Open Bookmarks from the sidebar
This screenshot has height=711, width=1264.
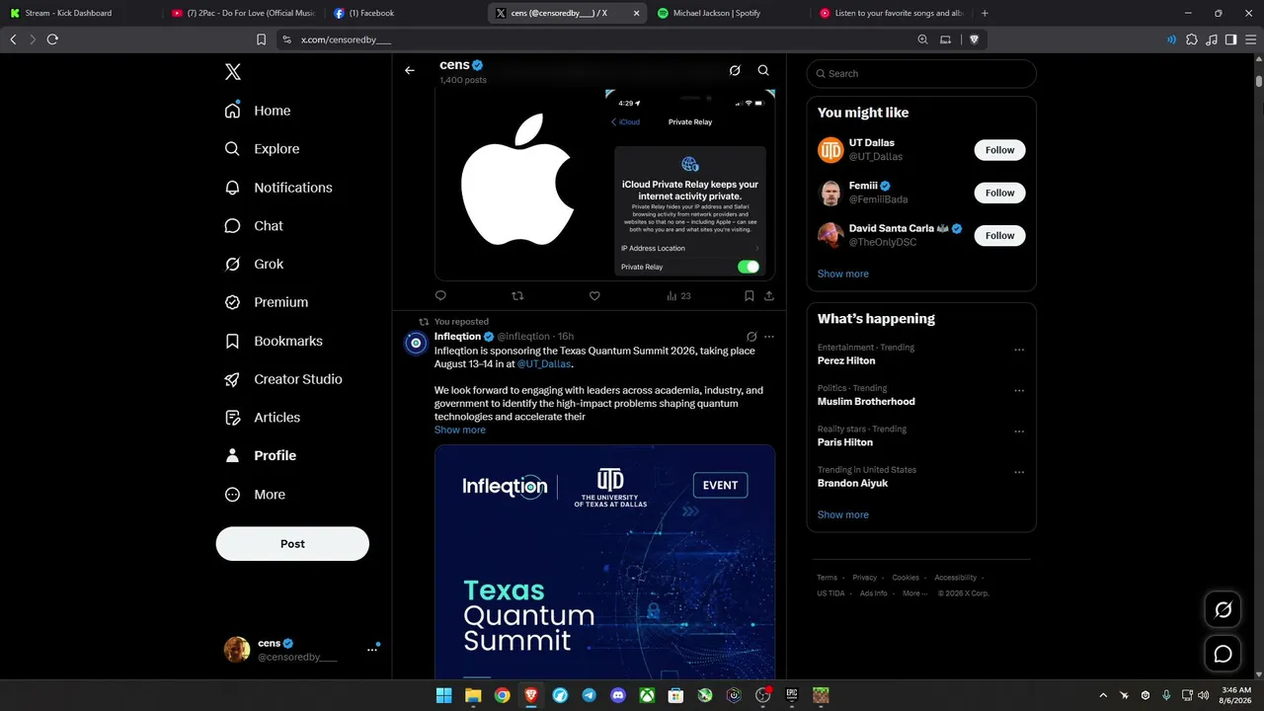click(x=274, y=341)
